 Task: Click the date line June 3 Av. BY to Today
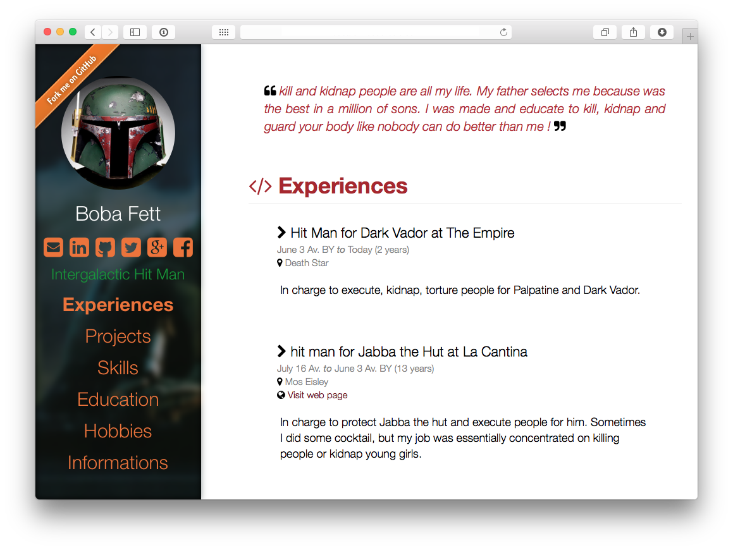(343, 250)
